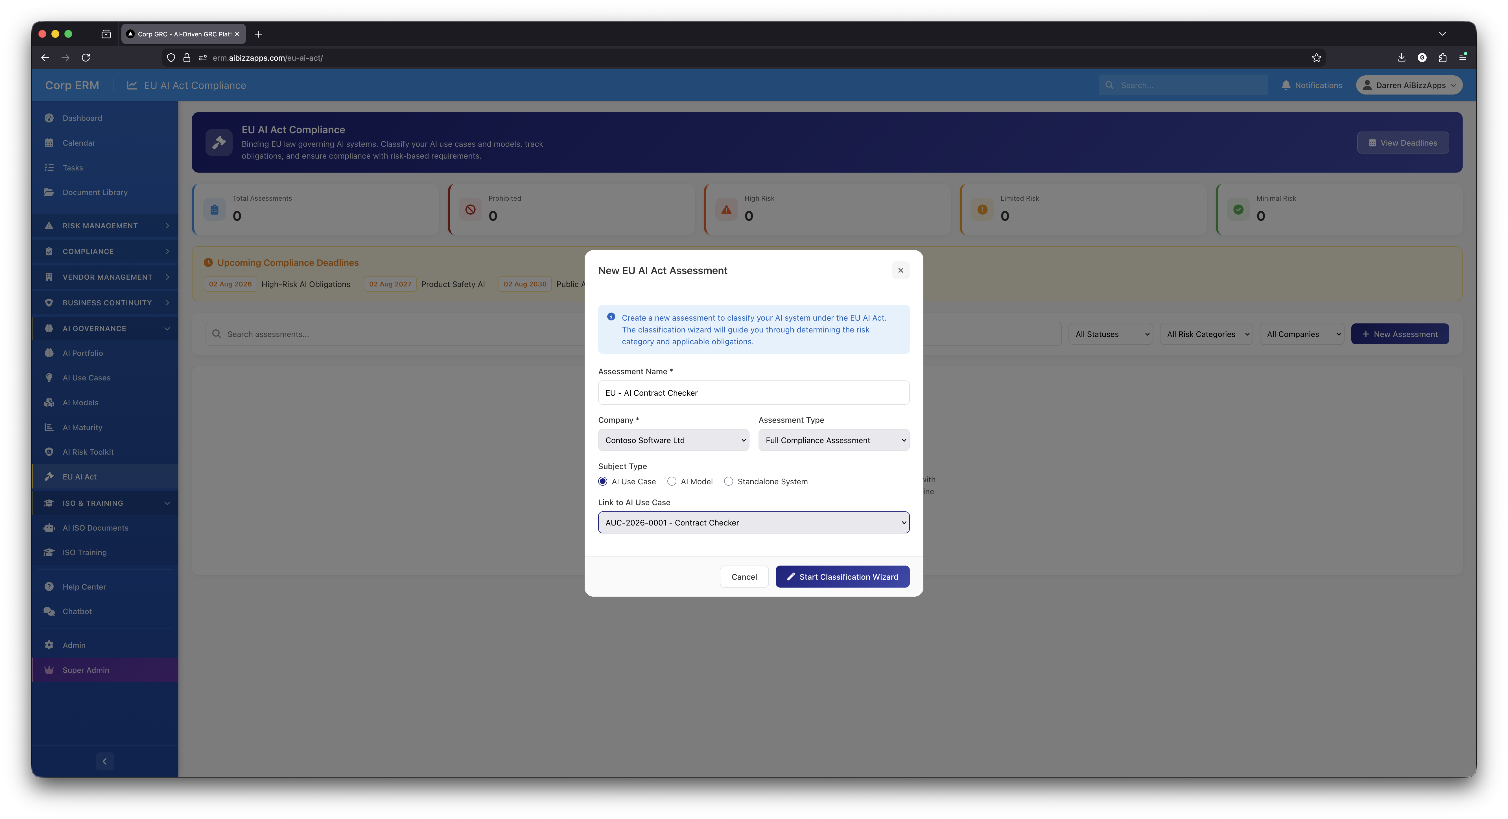
Task: Edit the Assessment Name field
Action: [753, 392]
